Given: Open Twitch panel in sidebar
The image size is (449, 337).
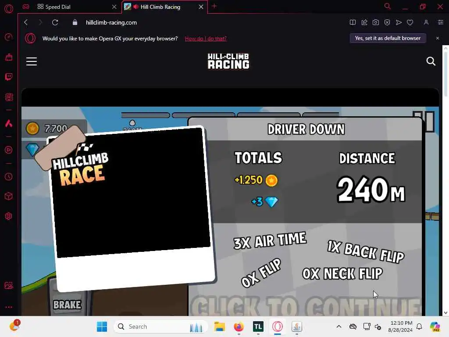Looking at the screenshot, I should (x=9, y=77).
